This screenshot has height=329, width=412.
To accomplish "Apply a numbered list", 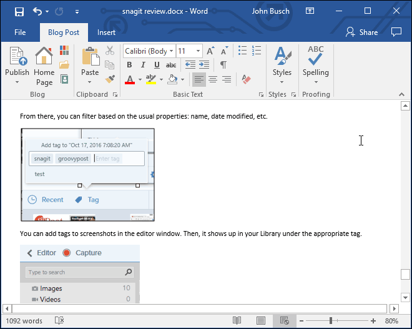I will point(257,51).
